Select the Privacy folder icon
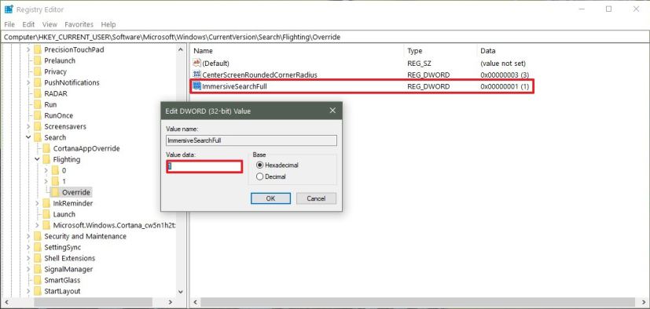Screen dimensions: 650x309 point(38,71)
